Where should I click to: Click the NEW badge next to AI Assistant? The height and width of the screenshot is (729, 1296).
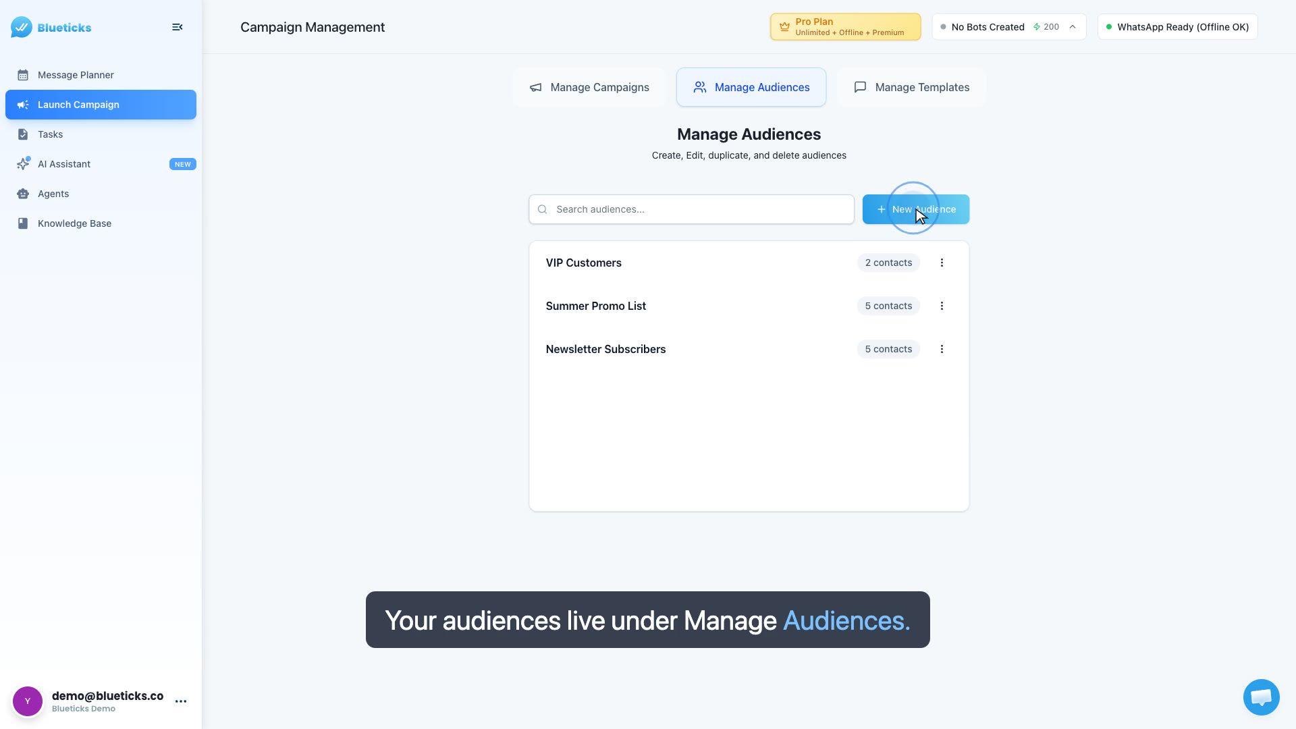pos(182,164)
